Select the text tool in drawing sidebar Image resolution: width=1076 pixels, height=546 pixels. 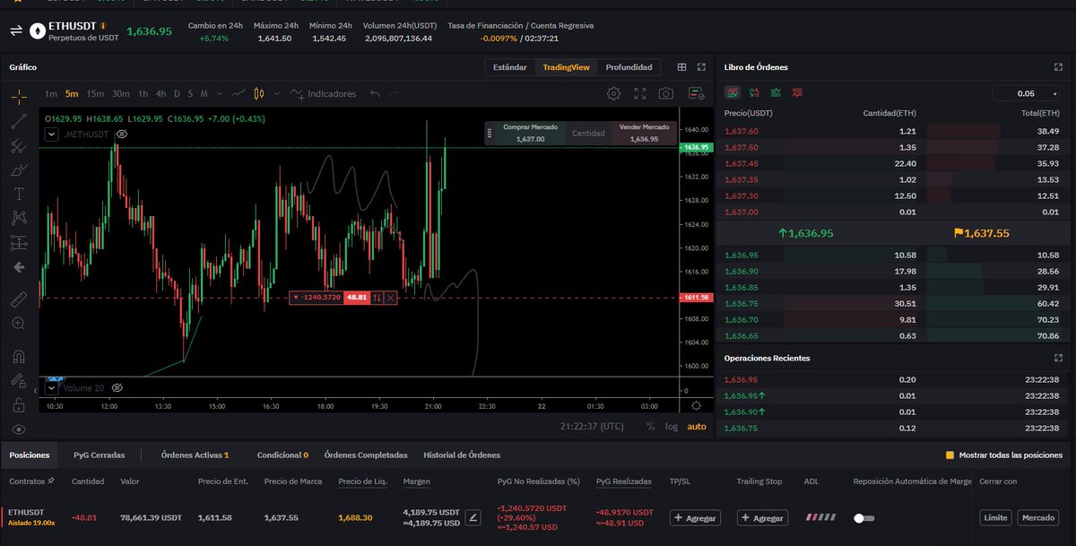(x=19, y=193)
